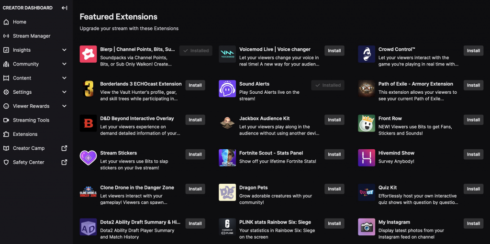Install Path of Exile Armory Extension
The width and height of the screenshot is (490, 244).
[473, 85]
